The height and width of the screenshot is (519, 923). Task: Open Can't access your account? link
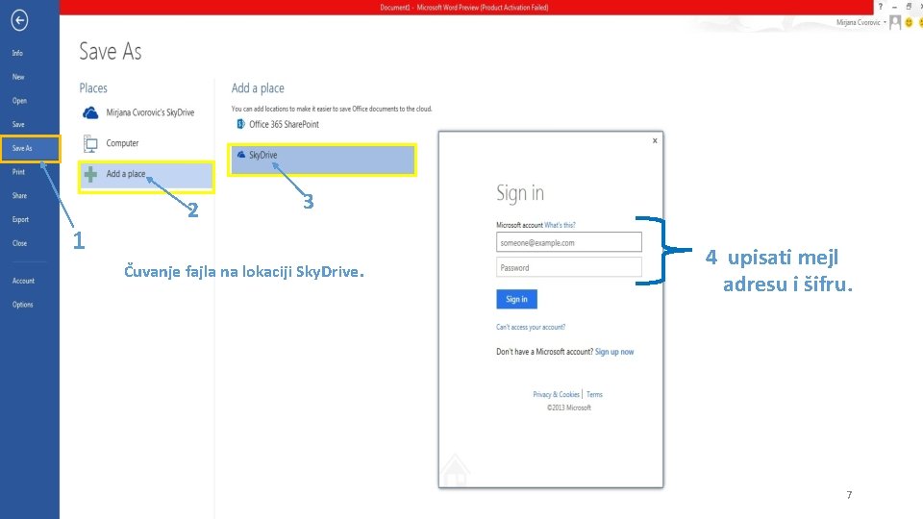tap(531, 327)
